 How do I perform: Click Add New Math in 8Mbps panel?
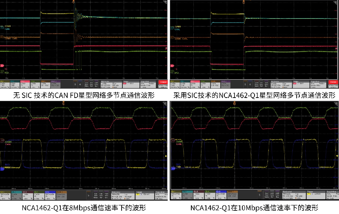pyautogui.click(x=95, y=195)
